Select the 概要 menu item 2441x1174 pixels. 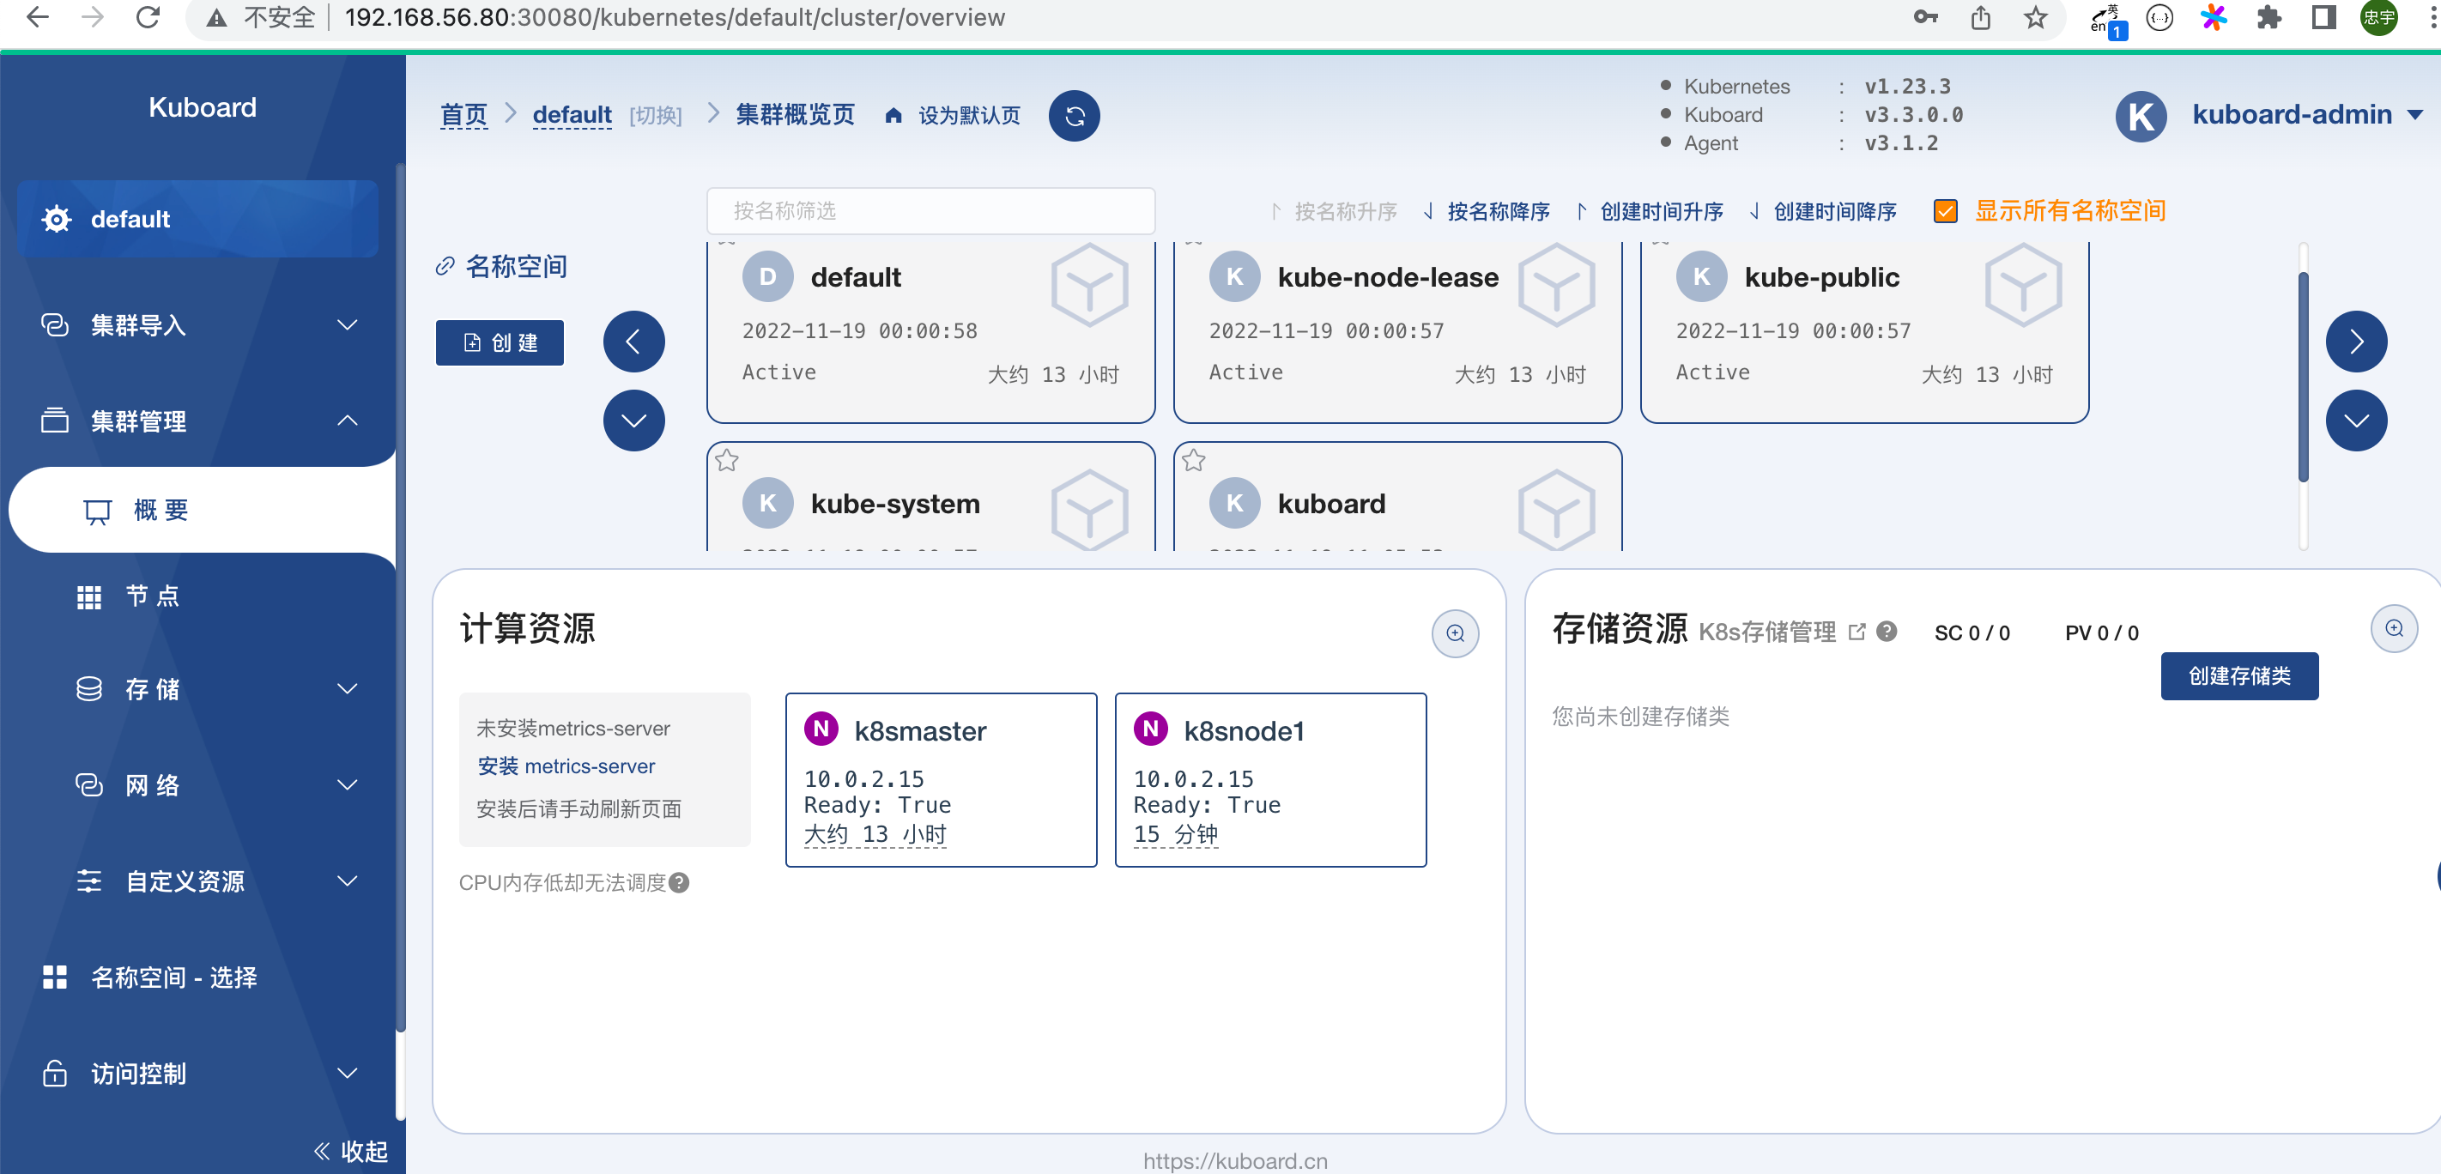(x=202, y=510)
